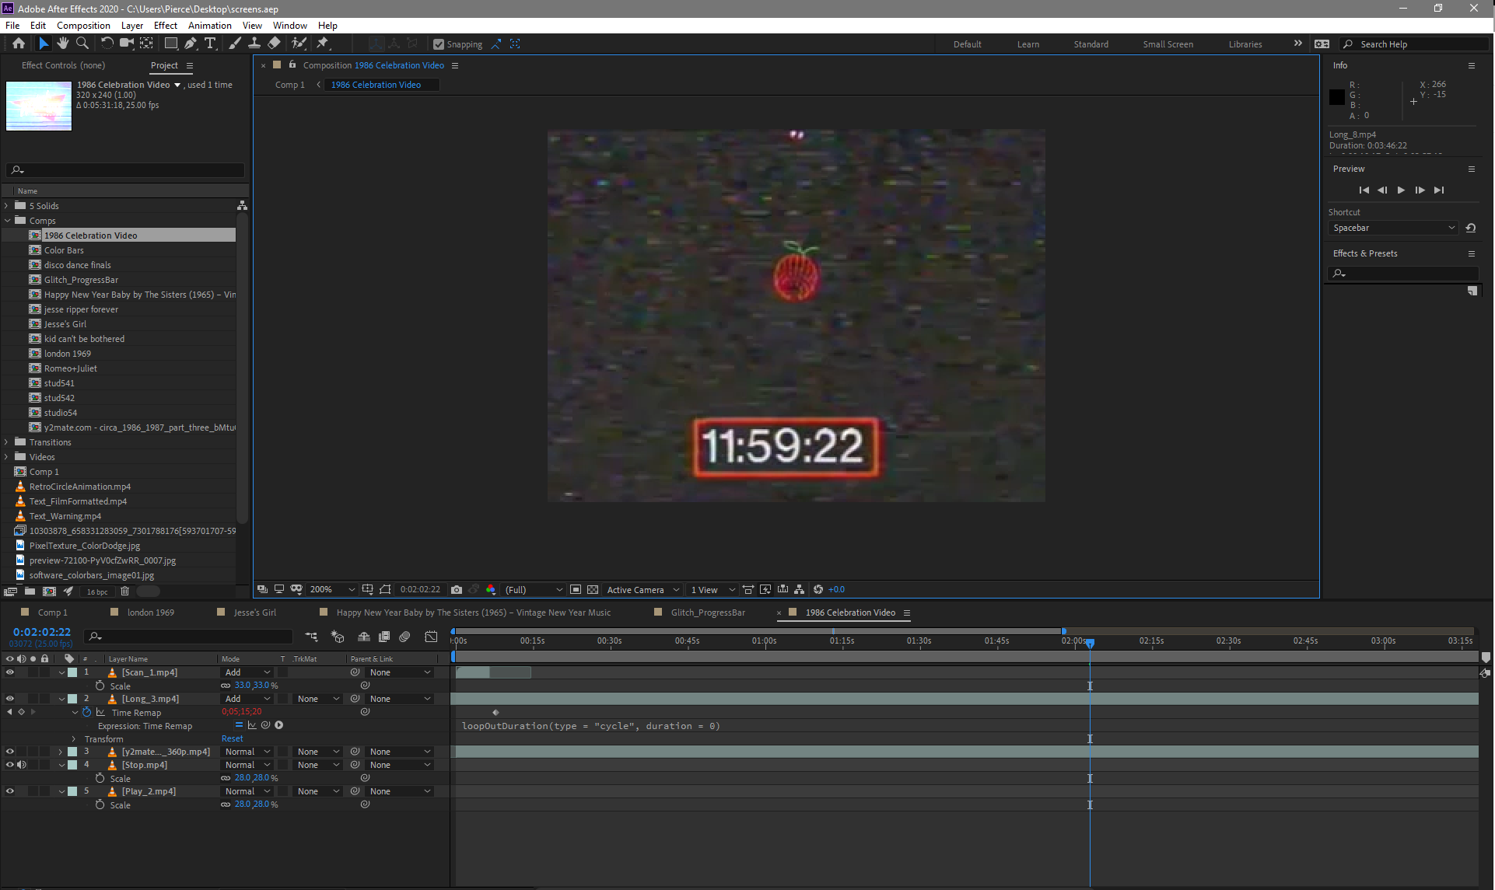Viewport: 1495px width, 890px height.
Task: Mute audio on the Stop.mp4 layer
Action: (22, 765)
